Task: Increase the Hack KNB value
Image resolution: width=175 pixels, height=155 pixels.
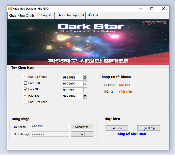Action: click(x=85, y=83)
